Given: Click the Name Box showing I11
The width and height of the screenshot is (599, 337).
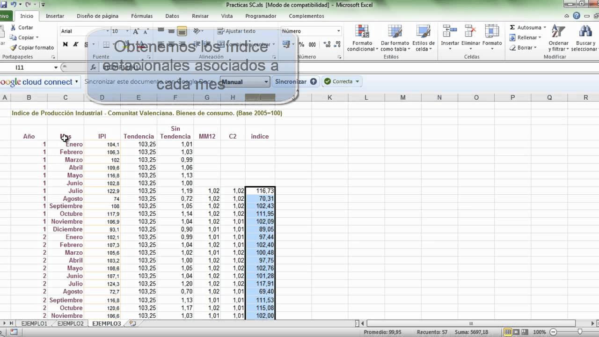Looking at the screenshot, I should click(26, 67).
